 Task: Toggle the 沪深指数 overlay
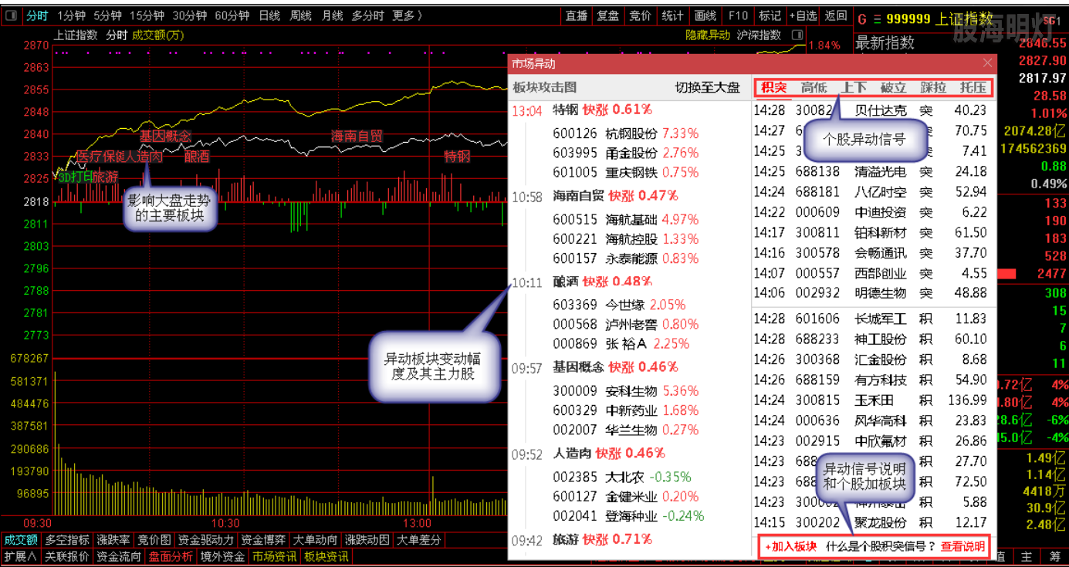pyautogui.click(x=759, y=35)
